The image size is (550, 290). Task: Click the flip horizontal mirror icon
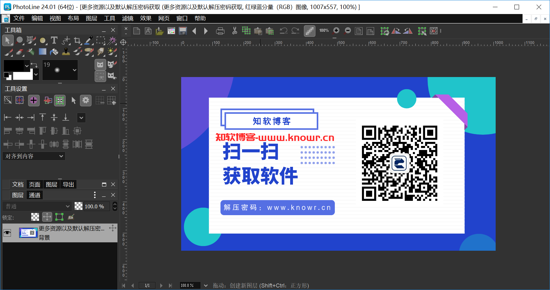click(396, 31)
